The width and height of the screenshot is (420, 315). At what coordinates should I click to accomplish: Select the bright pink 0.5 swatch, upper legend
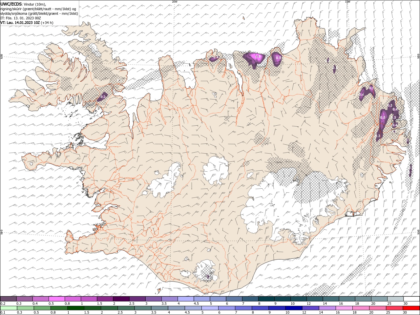point(56,299)
